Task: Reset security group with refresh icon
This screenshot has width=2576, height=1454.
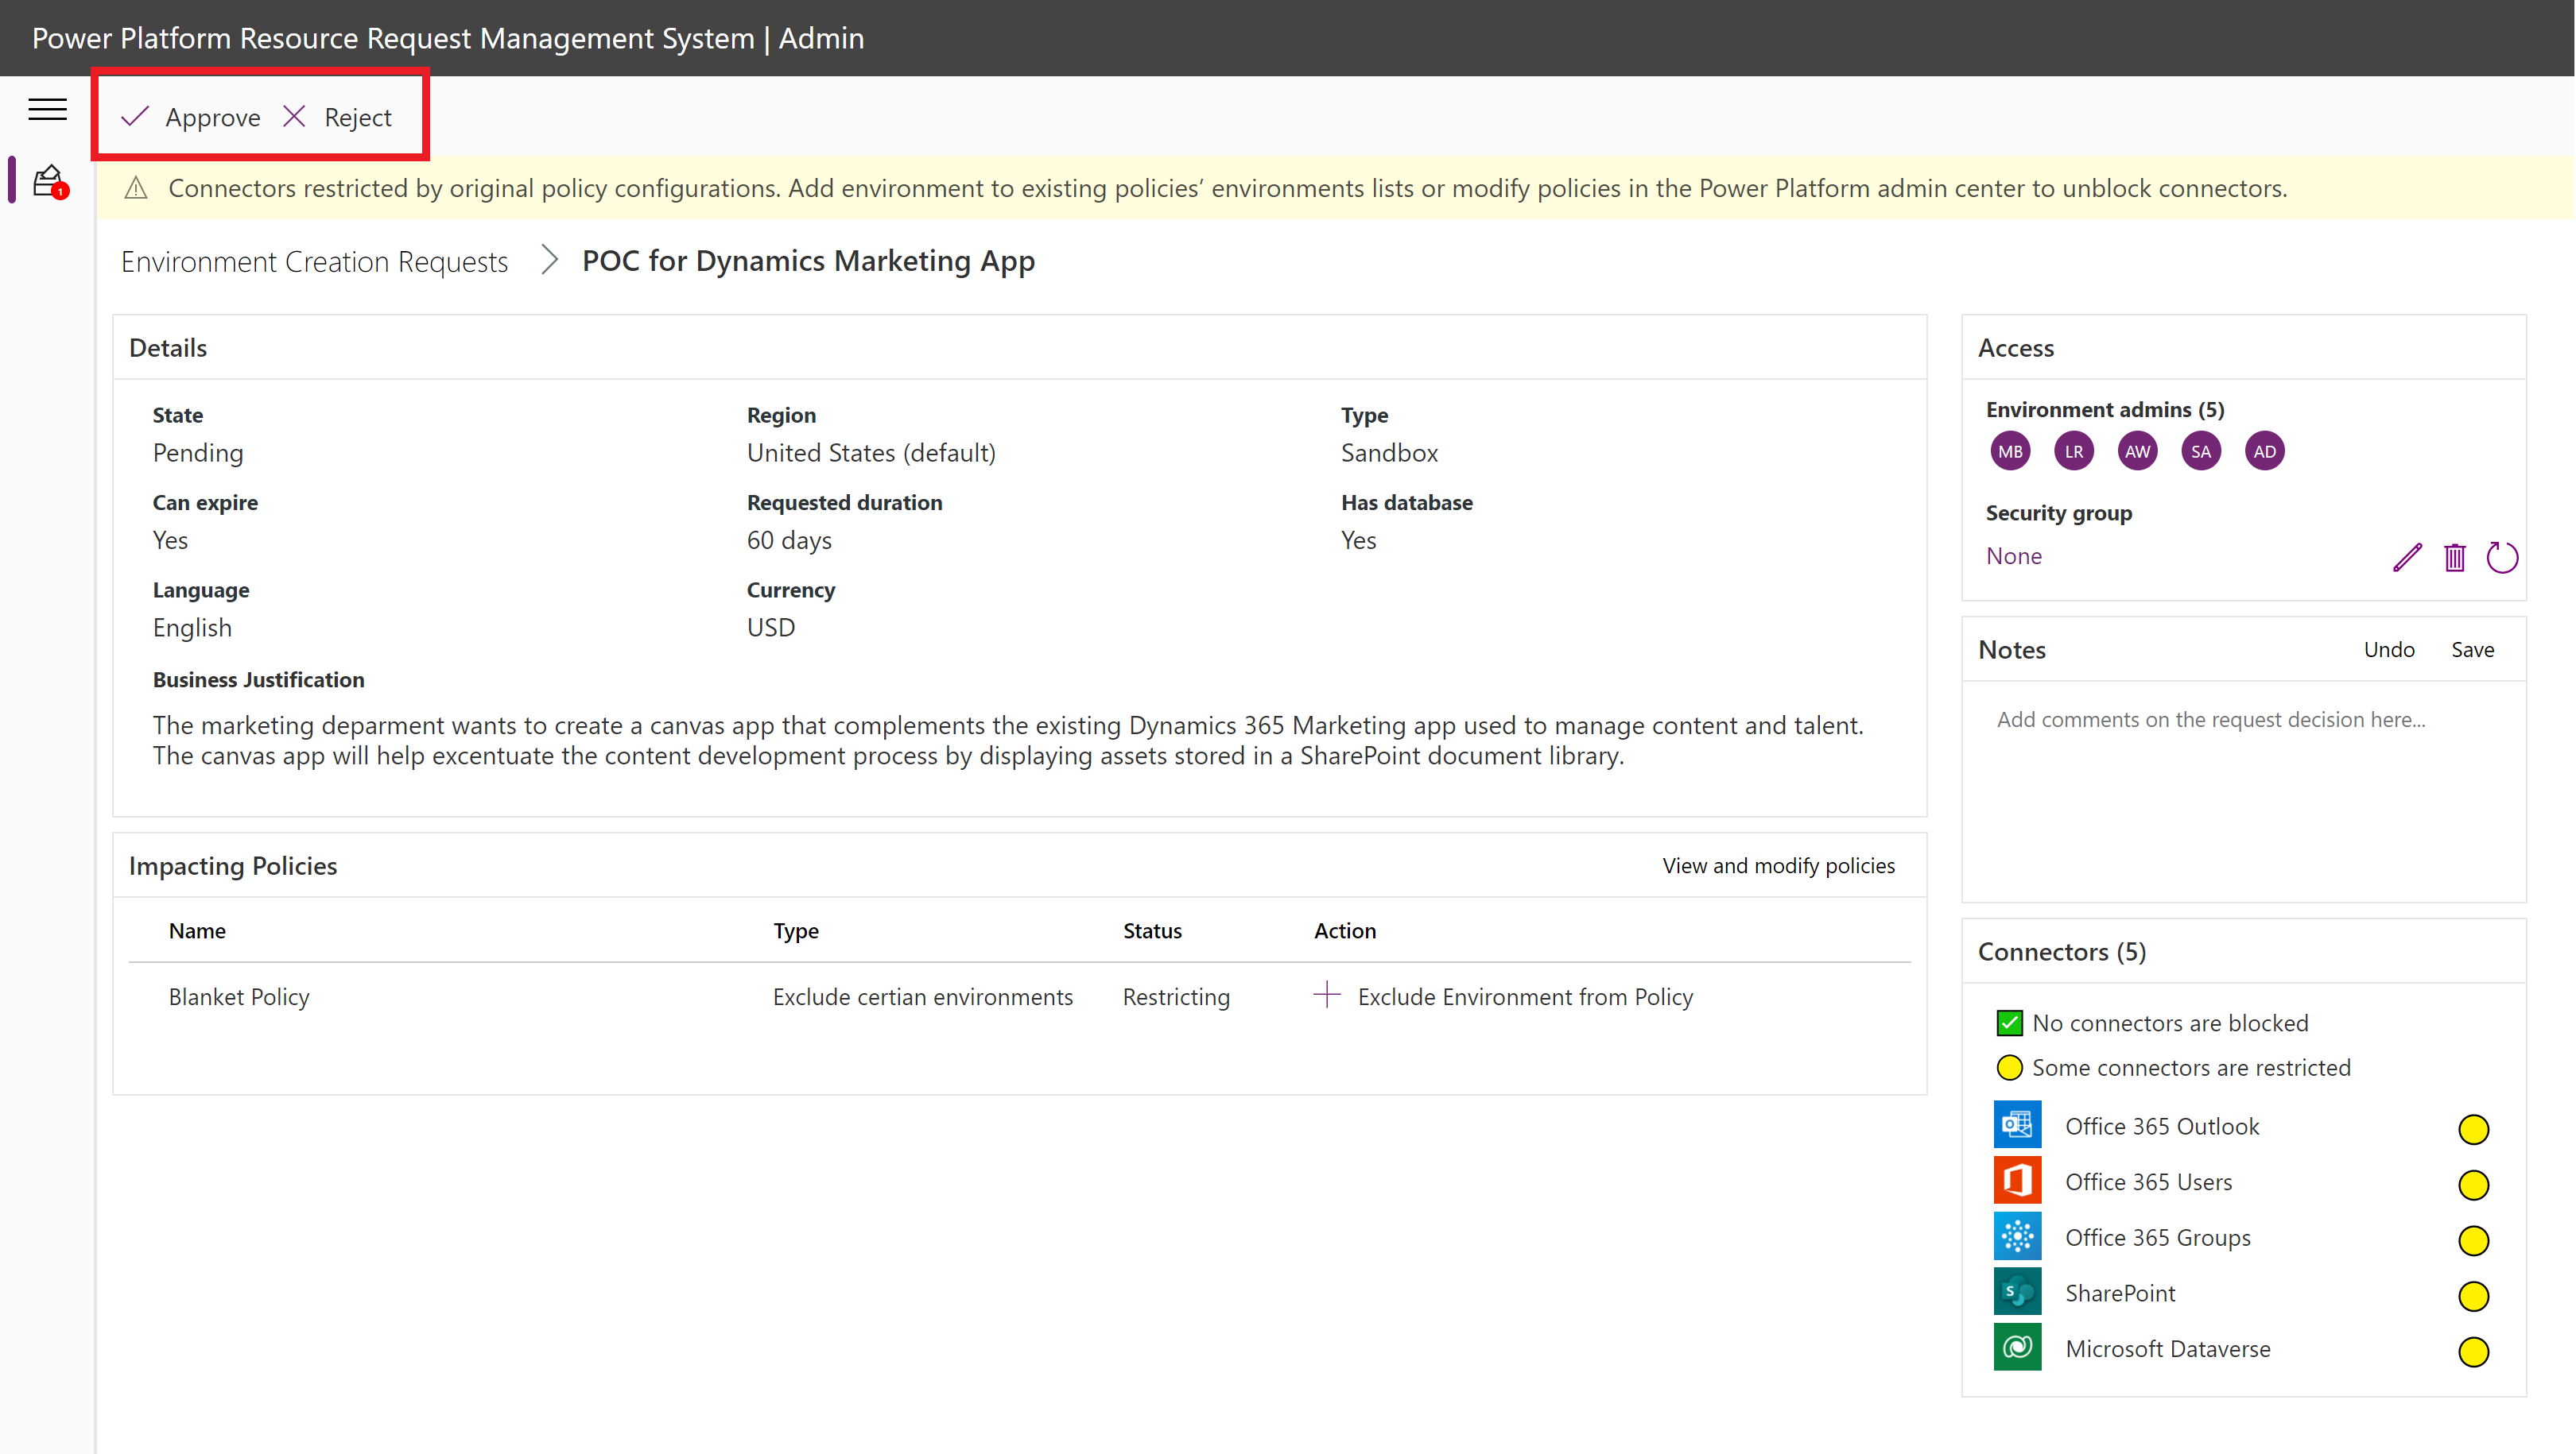Action: click(x=2502, y=557)
